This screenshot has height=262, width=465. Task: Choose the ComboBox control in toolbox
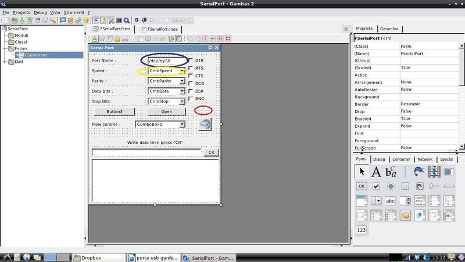click(376, 201)
